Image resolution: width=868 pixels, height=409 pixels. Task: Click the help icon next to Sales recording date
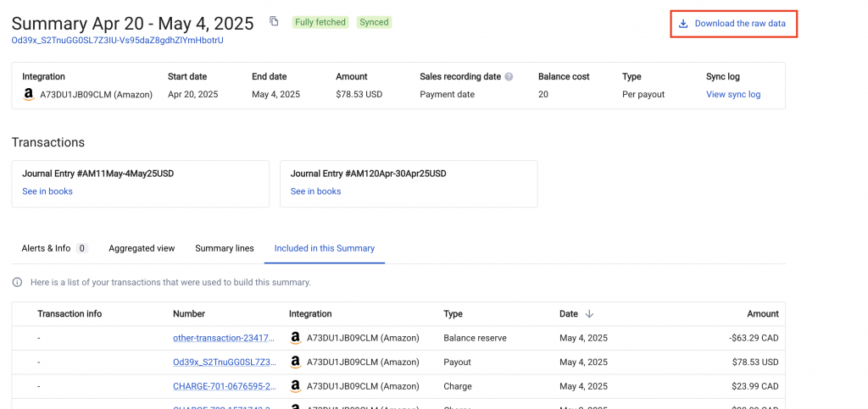coord(509,77)
